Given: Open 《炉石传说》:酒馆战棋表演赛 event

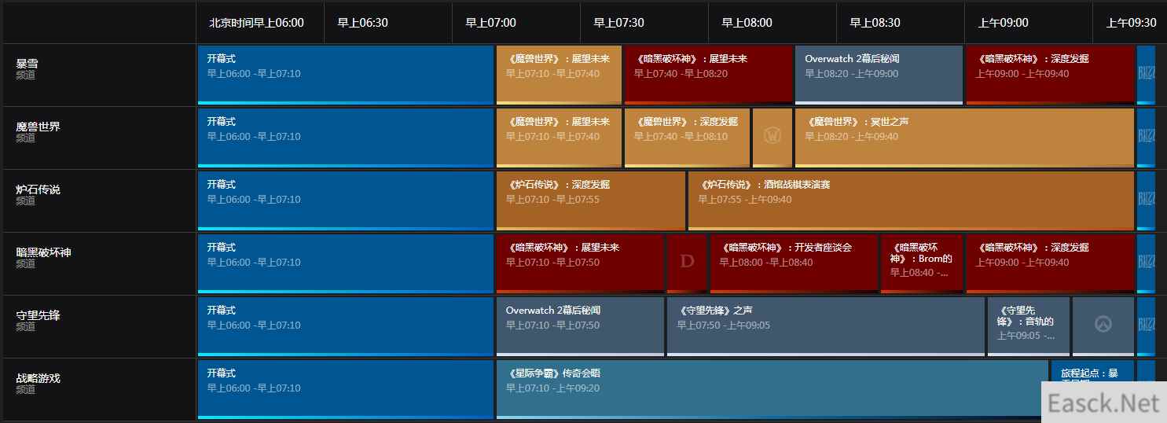Looking at the screenshot, I should point(912,200).
